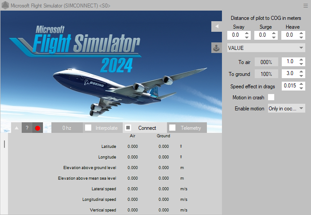Select the Latitude row label
Screen dimensions: 311x215
(109, 147)
